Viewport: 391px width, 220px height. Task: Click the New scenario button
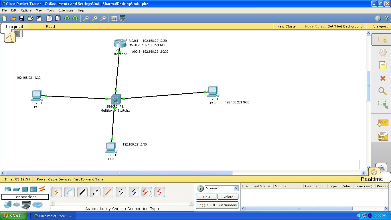(x=206, y=197)
